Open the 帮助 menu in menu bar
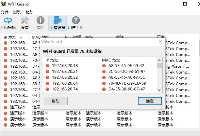The height and width of the screenshot is (136, 200). tap(29, 12)
